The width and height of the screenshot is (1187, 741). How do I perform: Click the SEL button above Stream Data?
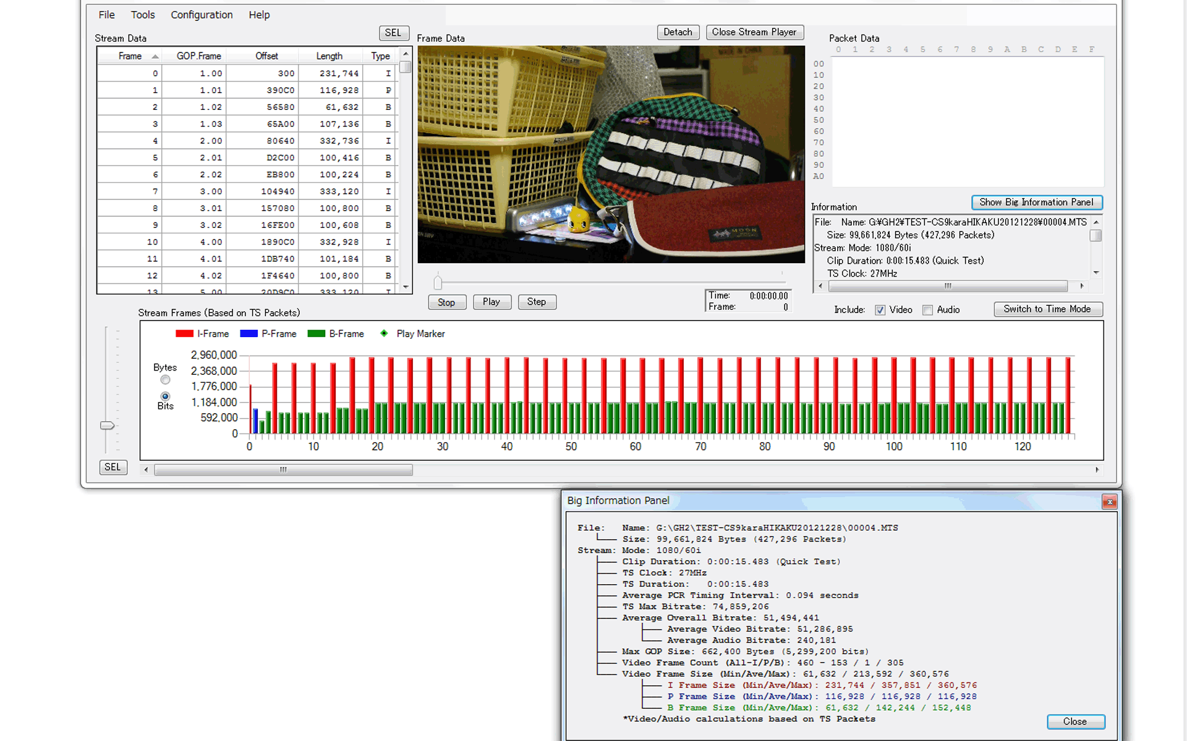tap(393, 33)
